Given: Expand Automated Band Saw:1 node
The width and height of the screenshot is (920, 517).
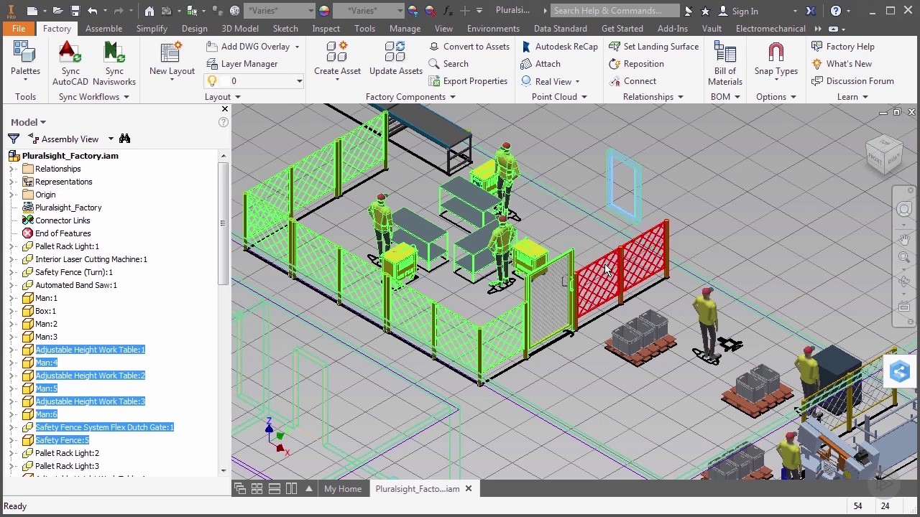Looking at the screenshot, I should click(x=11, y=285).
